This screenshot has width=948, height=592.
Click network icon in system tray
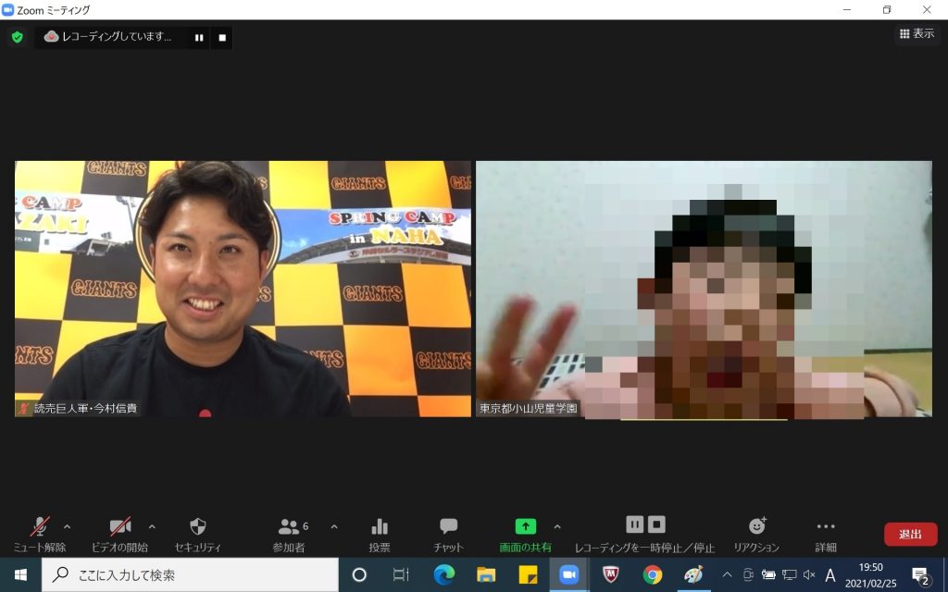pos(789,575)
